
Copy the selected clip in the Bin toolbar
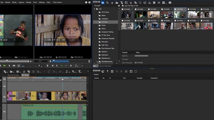[x=135, y=3]
